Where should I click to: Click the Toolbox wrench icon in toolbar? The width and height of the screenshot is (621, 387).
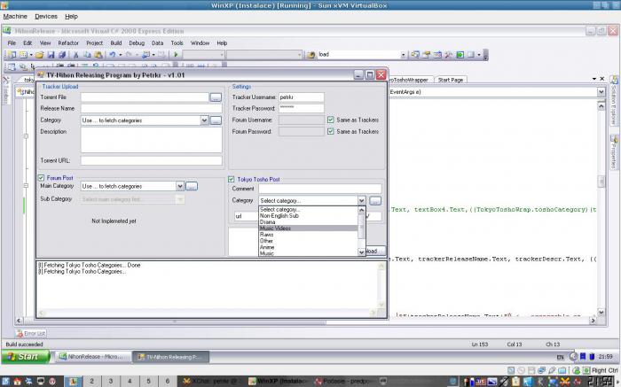point(448,55)
